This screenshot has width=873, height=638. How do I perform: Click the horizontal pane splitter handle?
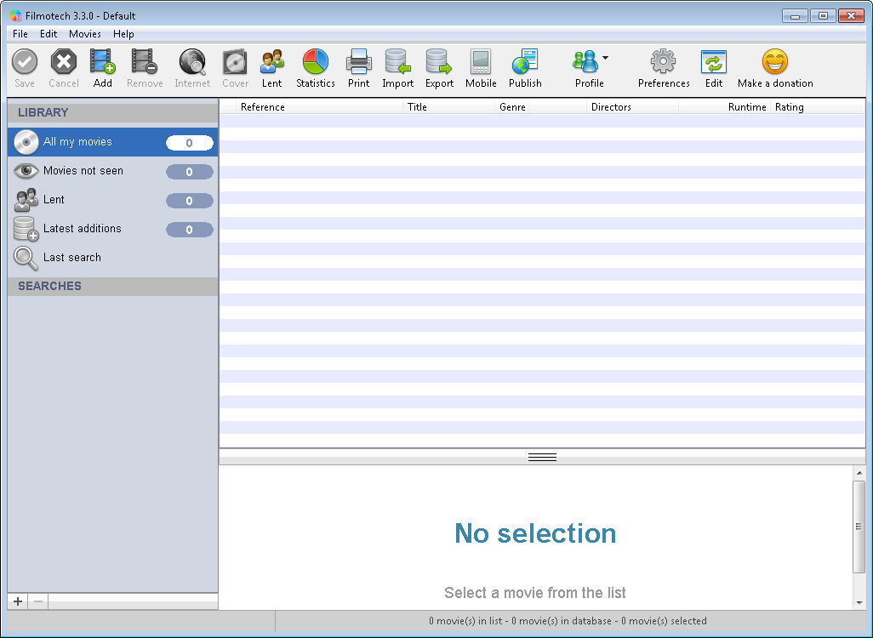542,457
